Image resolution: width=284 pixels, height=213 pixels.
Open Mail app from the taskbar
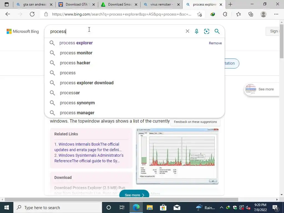pyautogui.click(x=177, y=207)
